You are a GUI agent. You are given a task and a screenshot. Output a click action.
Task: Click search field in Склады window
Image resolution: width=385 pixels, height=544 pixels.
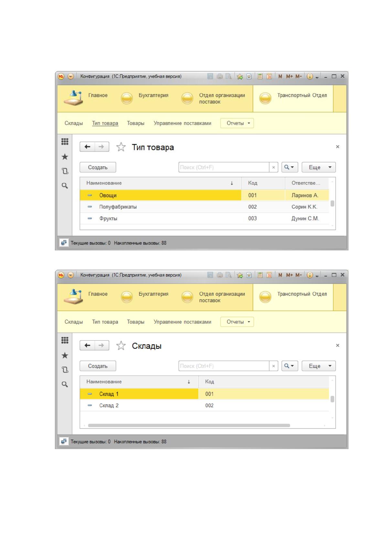tap(224, 366)
